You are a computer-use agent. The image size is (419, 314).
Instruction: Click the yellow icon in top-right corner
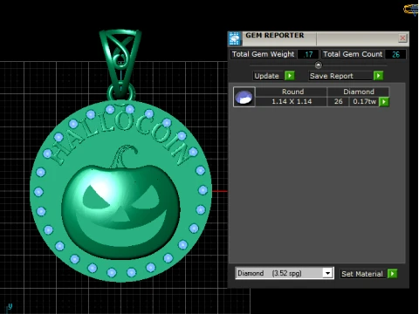[x=411, y=10]
